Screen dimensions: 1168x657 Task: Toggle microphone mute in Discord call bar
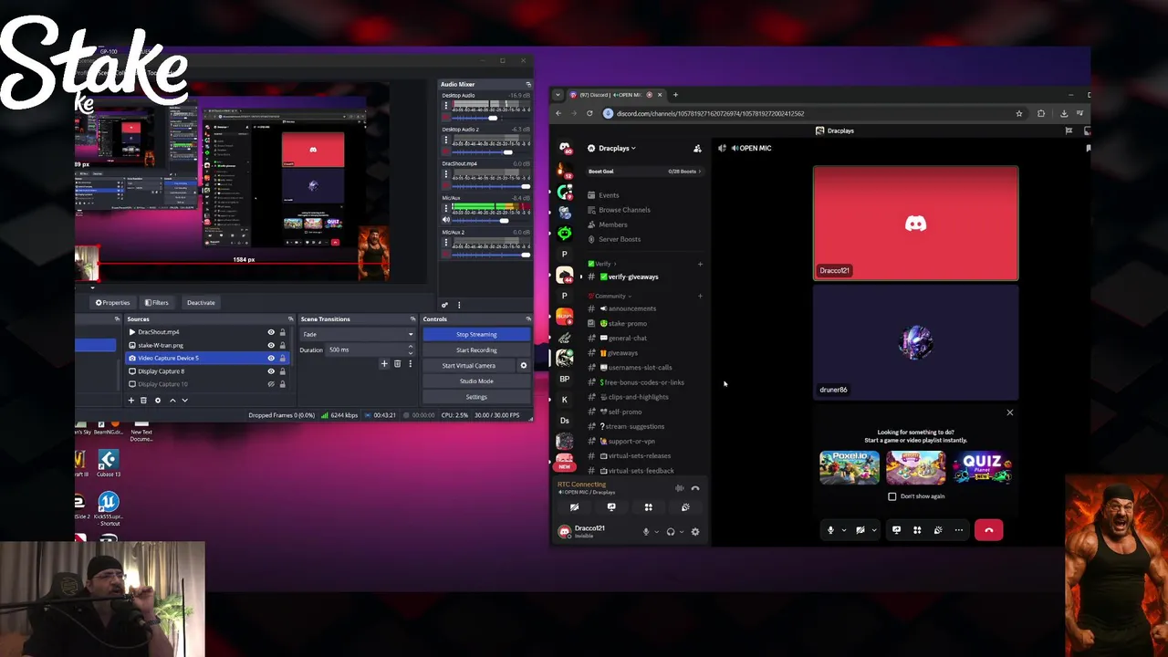[x=830, y=530]
